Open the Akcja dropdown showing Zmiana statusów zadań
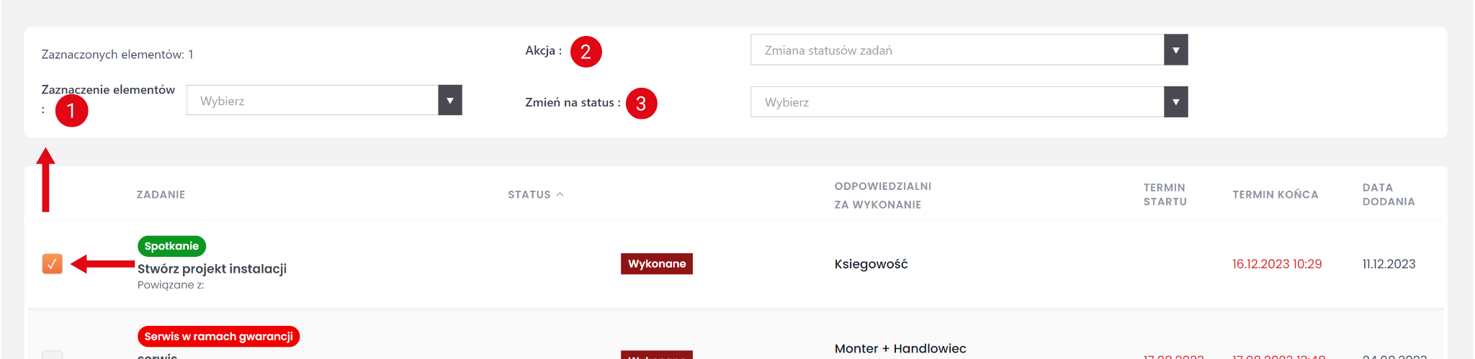 [x=956, y=50]
